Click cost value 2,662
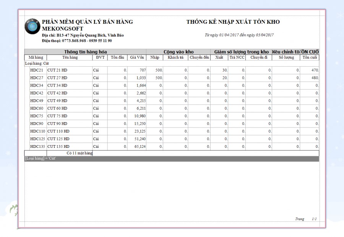 [x=141, y=93]
